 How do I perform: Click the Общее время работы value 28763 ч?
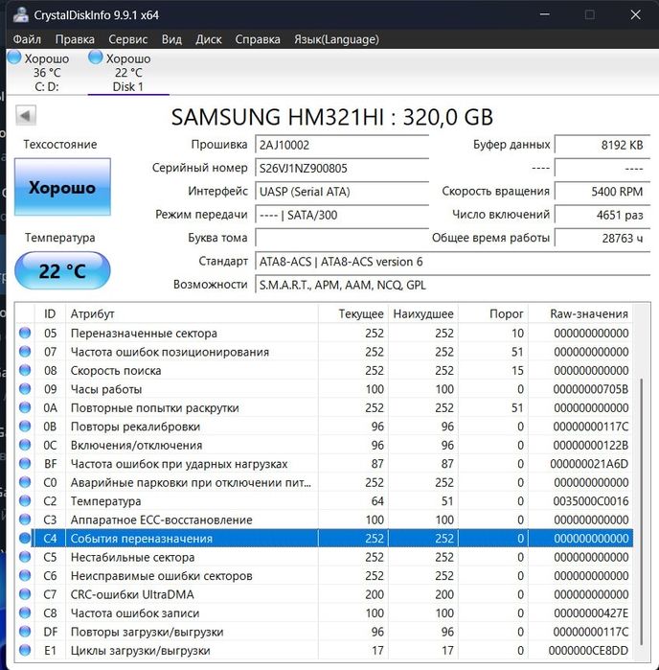602,238
